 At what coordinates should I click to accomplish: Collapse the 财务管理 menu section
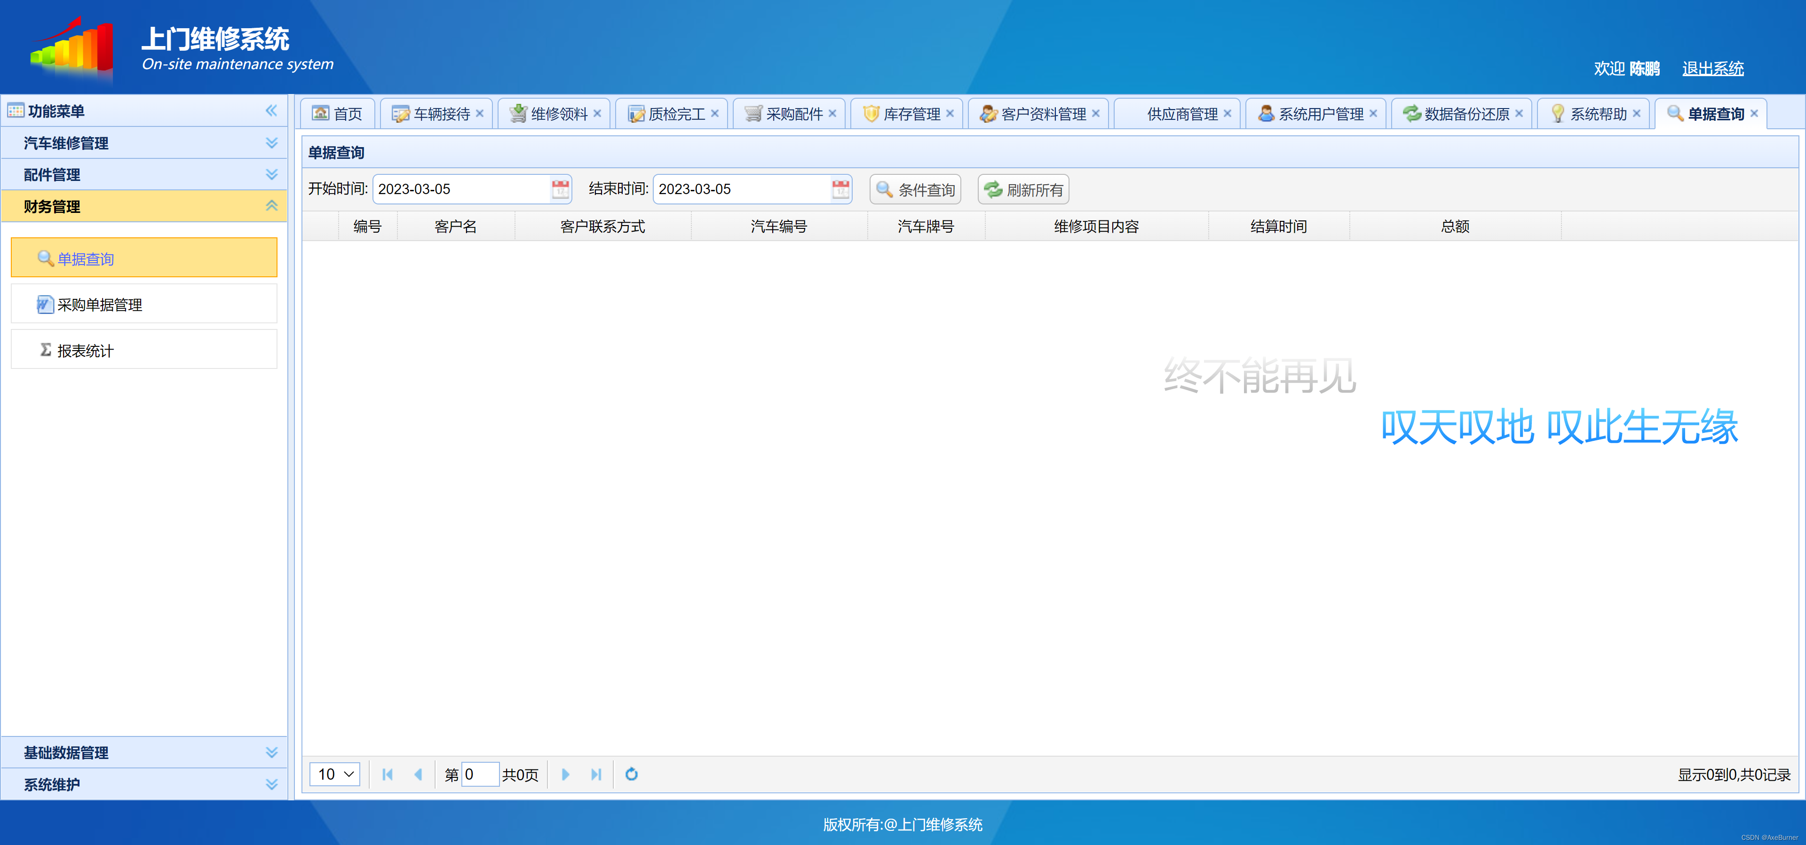click(271, 206)
